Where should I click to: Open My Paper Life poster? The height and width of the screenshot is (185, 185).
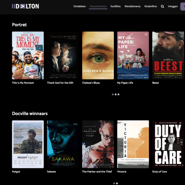(x=133, y=55)
